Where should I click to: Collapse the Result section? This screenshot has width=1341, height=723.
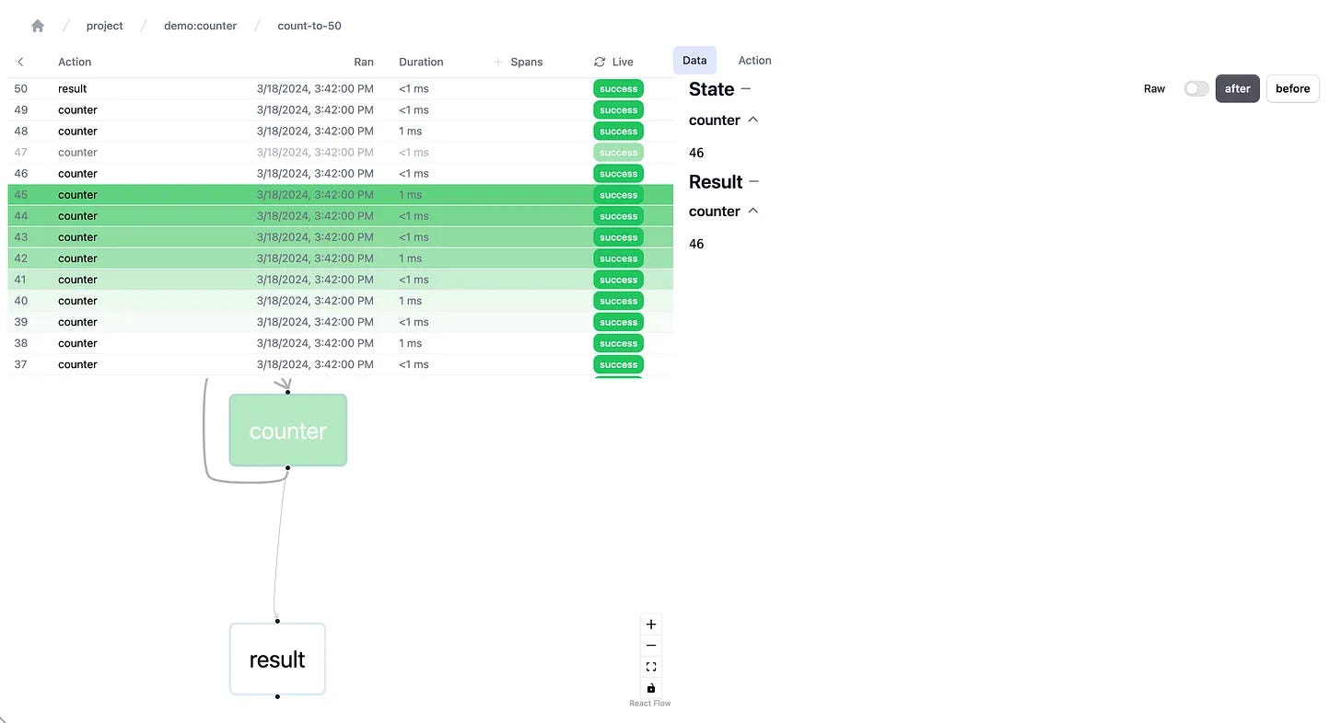pos(753,181)
